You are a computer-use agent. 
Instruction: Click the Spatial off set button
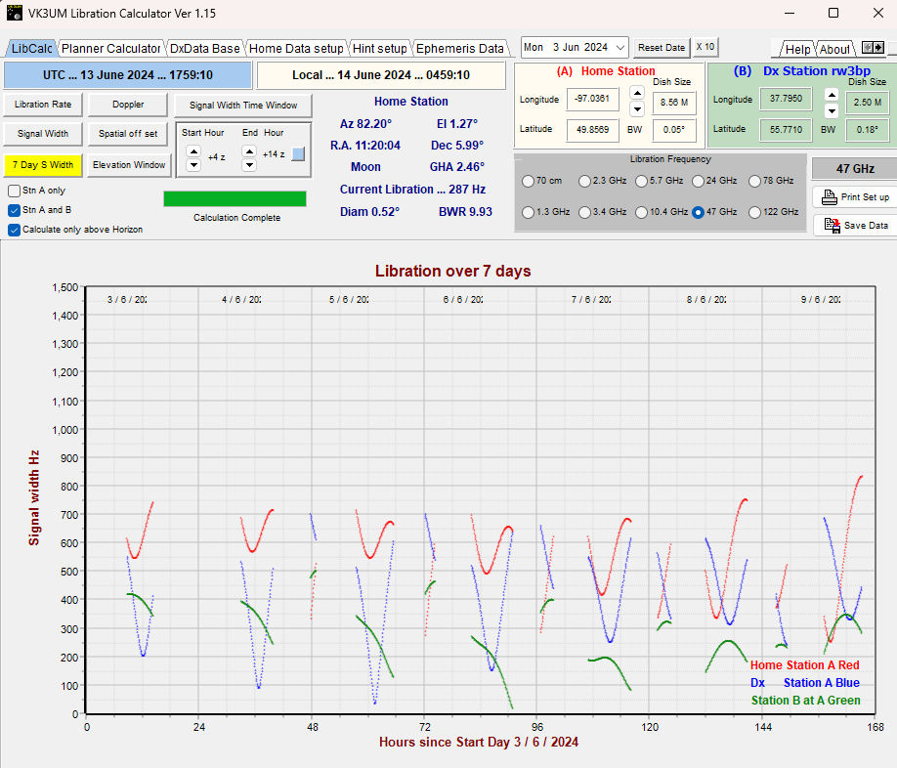128,134
